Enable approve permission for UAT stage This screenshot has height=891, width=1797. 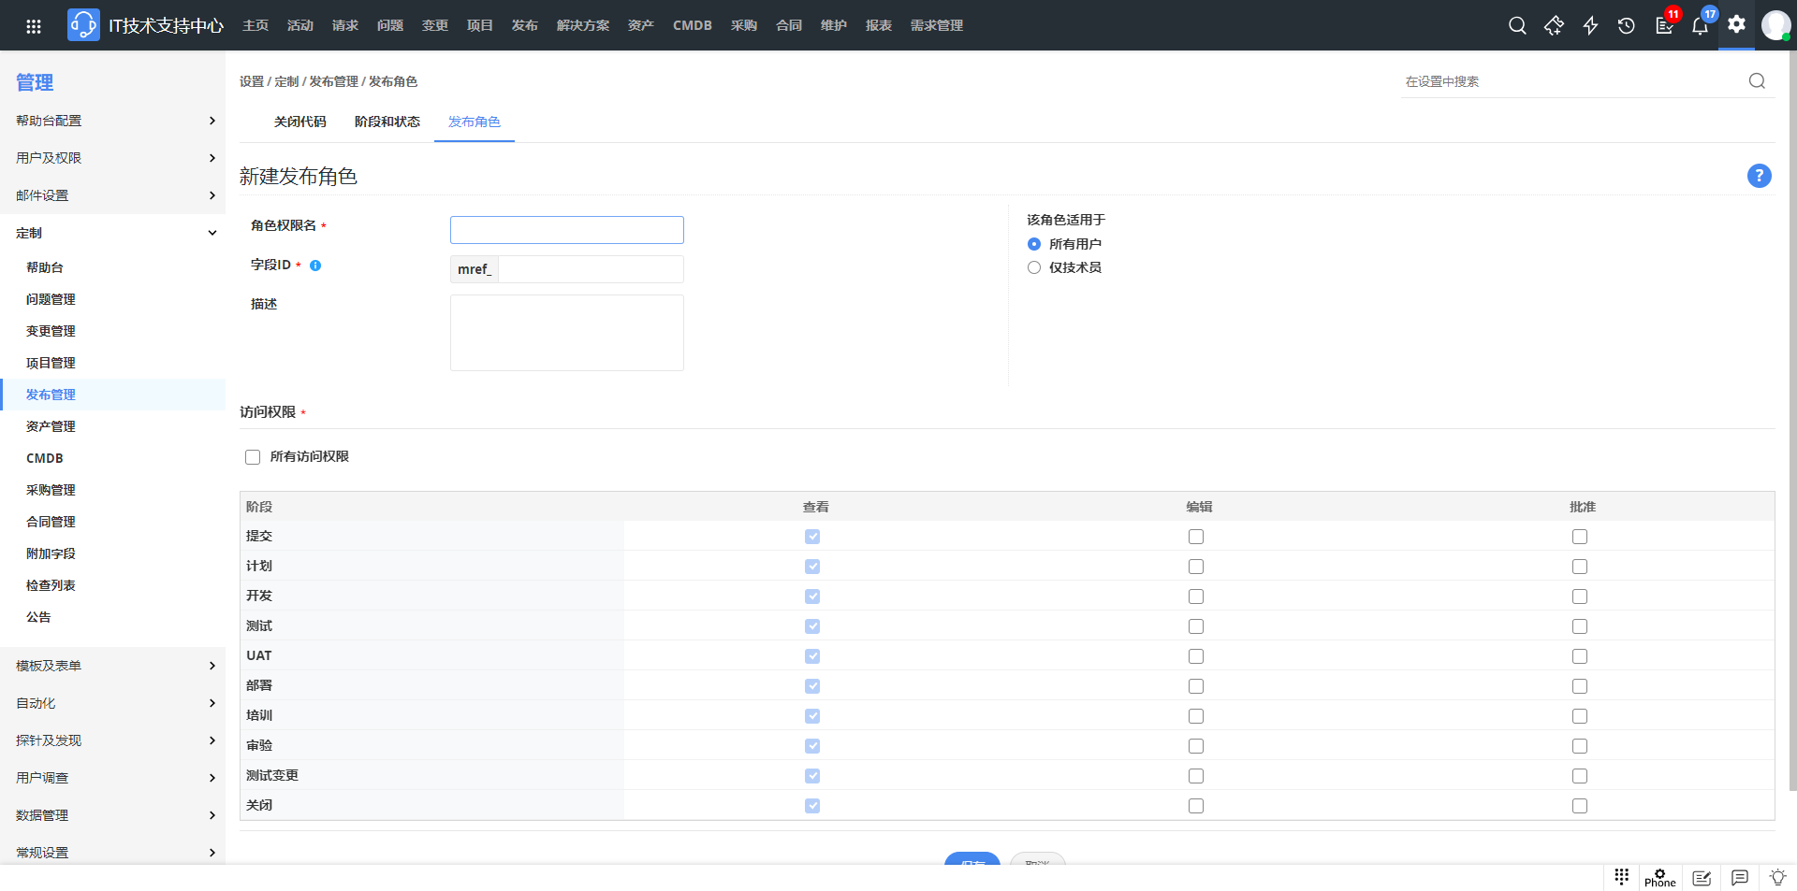(x=1580, y=656)
